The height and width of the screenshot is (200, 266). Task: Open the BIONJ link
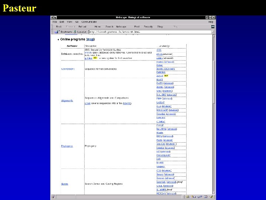(x=160, y=136)
